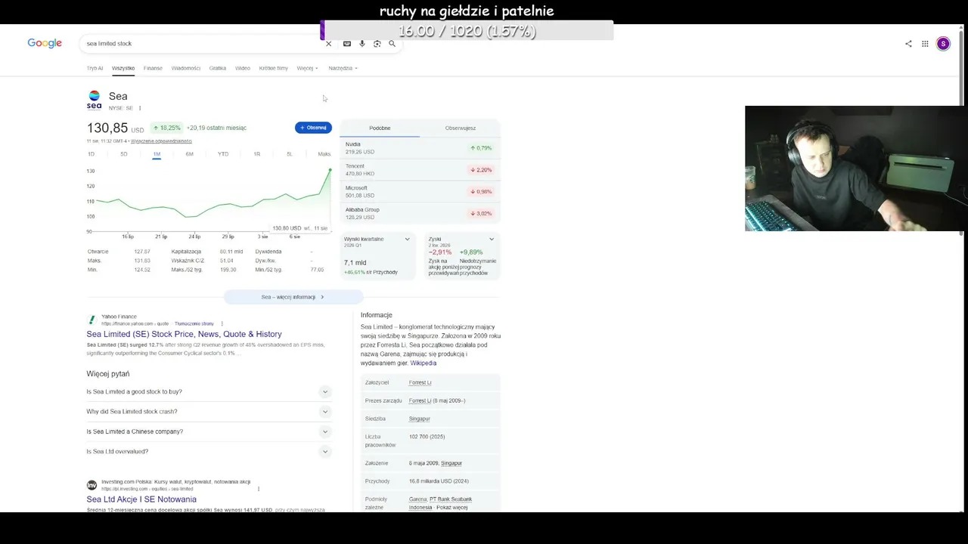Switch to the Obserwujesz tab
The image size is (968, 544).
pyautogui.click(x=461, y=128)
